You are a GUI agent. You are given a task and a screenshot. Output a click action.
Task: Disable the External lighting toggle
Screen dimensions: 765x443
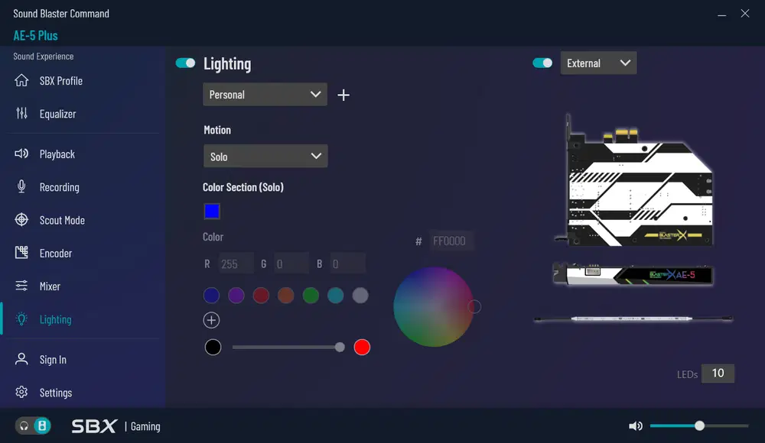pos(542,63)
